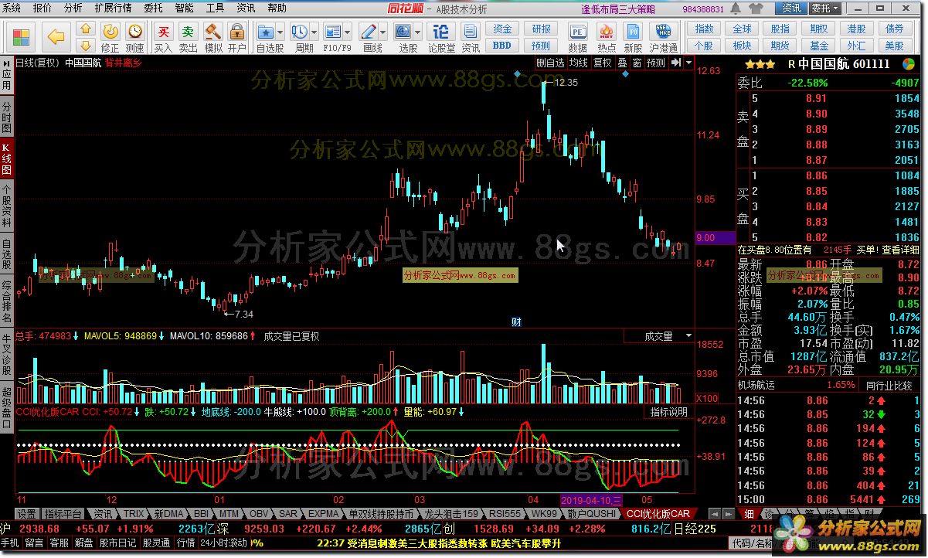The width and height of the screenshot is (928, 558).
Task: Toggle 均线 moving average display
Action: pyautogui.click(x=578, y=63)
